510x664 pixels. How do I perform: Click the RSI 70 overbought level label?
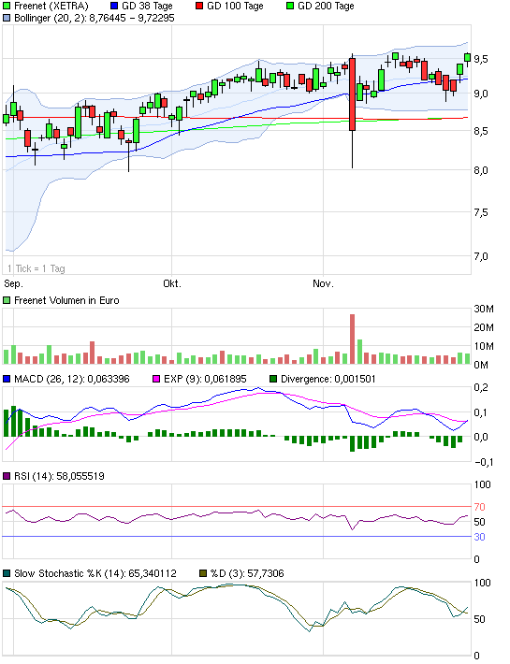[479, 507]
